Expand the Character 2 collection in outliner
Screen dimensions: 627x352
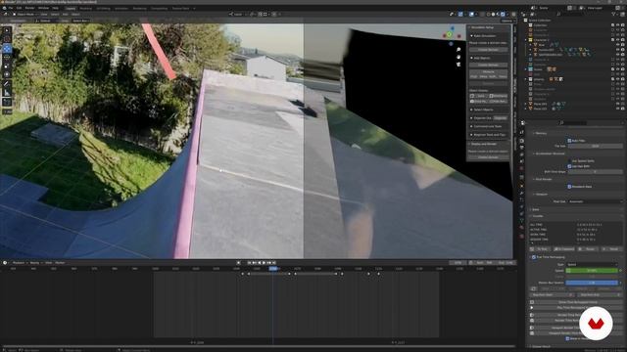526,40
